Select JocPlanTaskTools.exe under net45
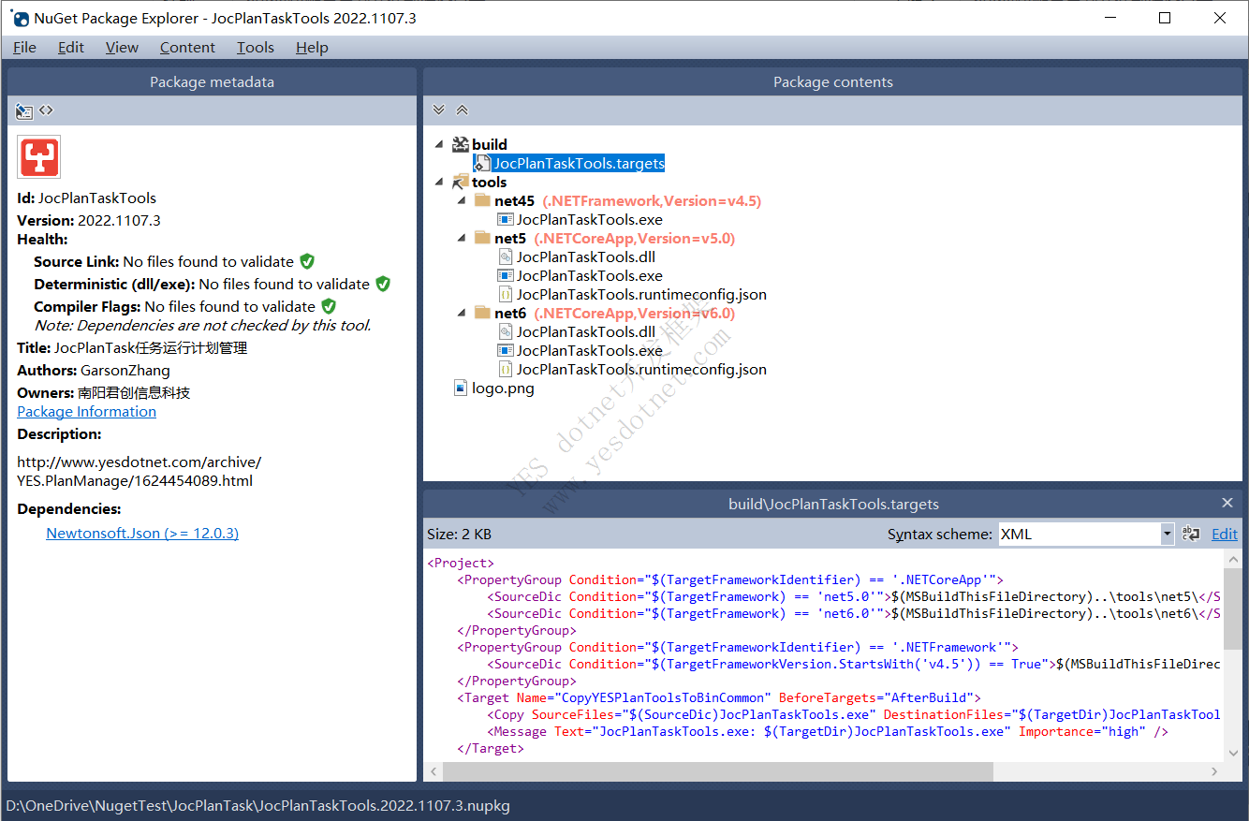 590,219
